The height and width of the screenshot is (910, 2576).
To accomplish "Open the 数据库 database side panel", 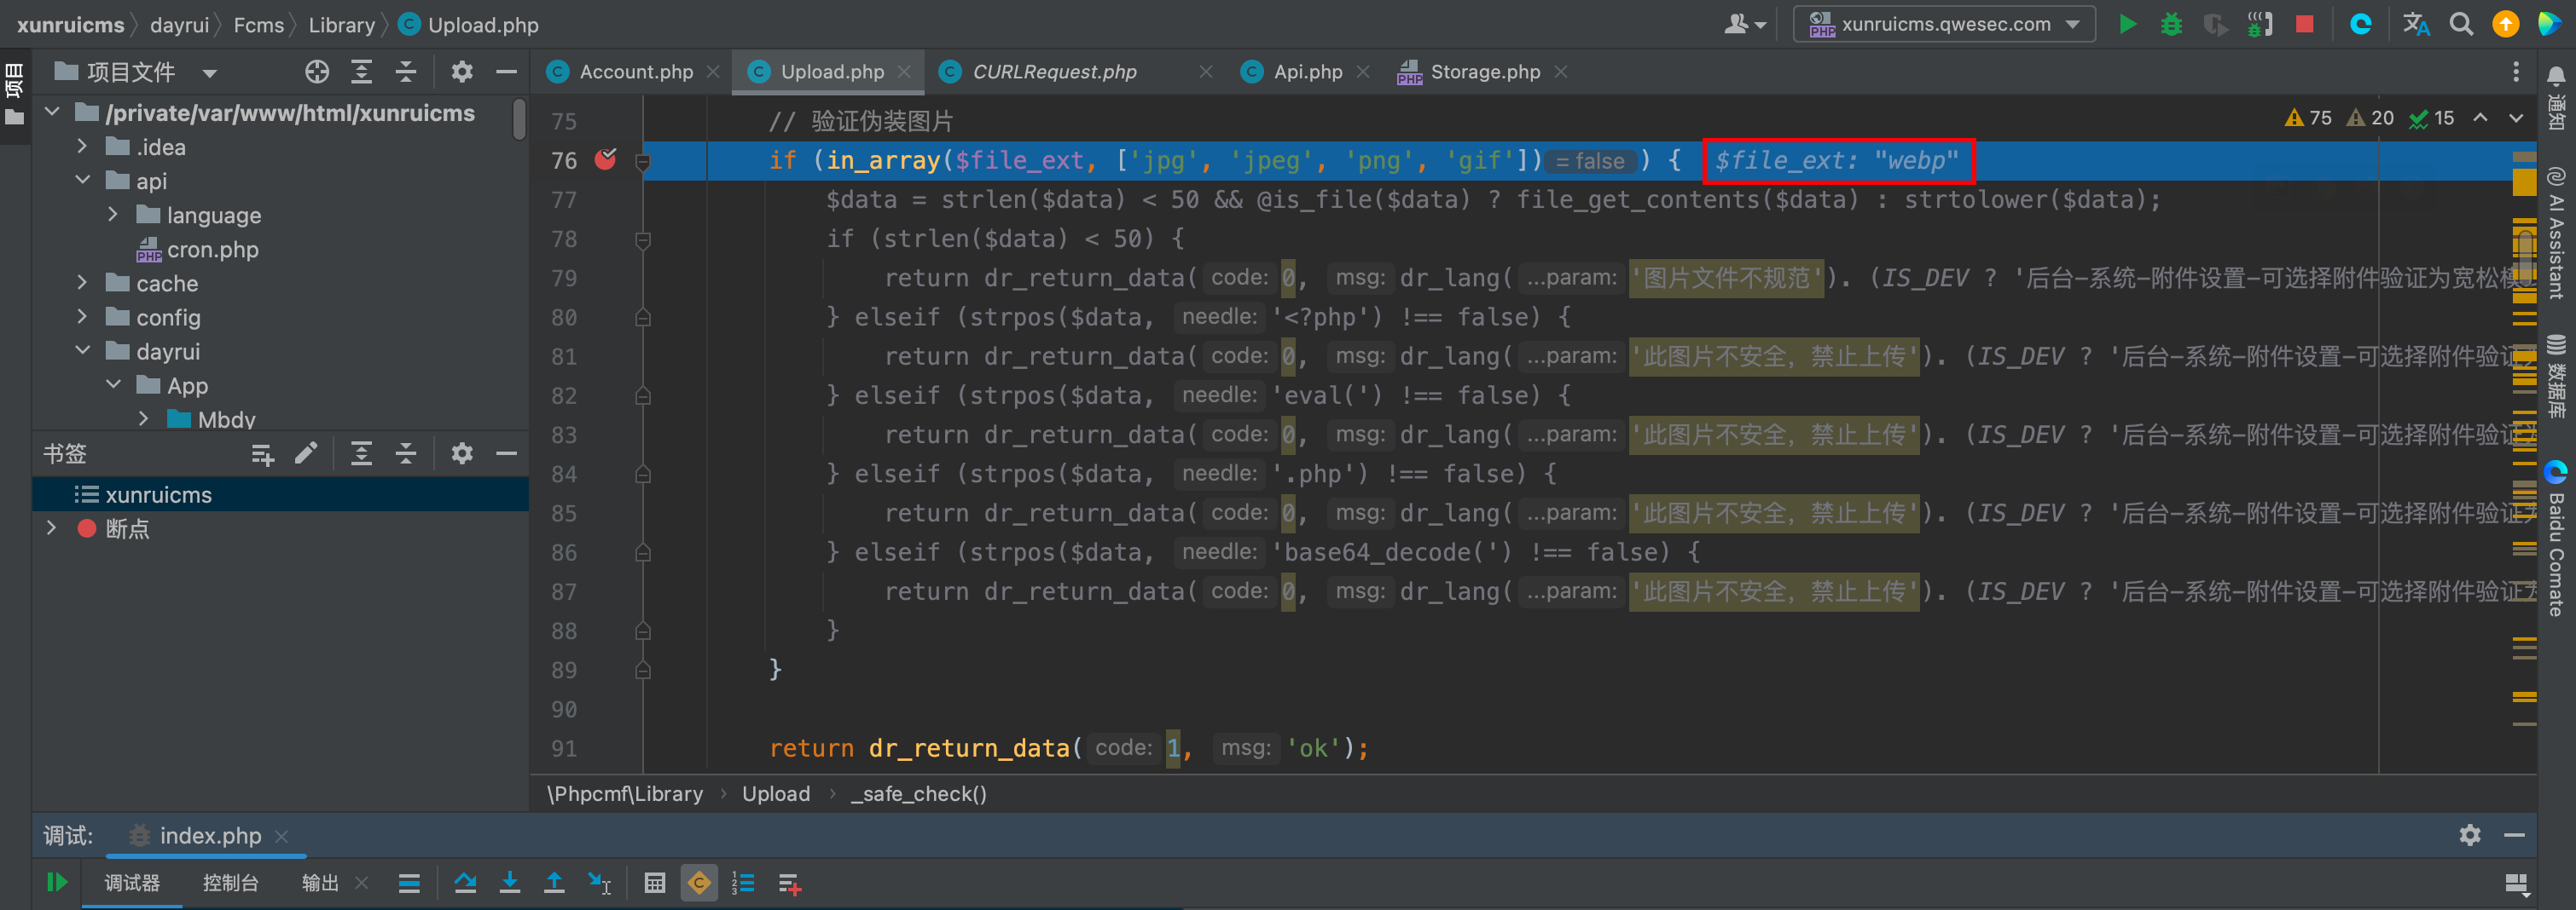I will [2556, 376].
